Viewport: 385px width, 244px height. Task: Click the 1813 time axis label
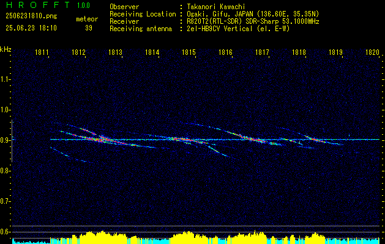115,52
